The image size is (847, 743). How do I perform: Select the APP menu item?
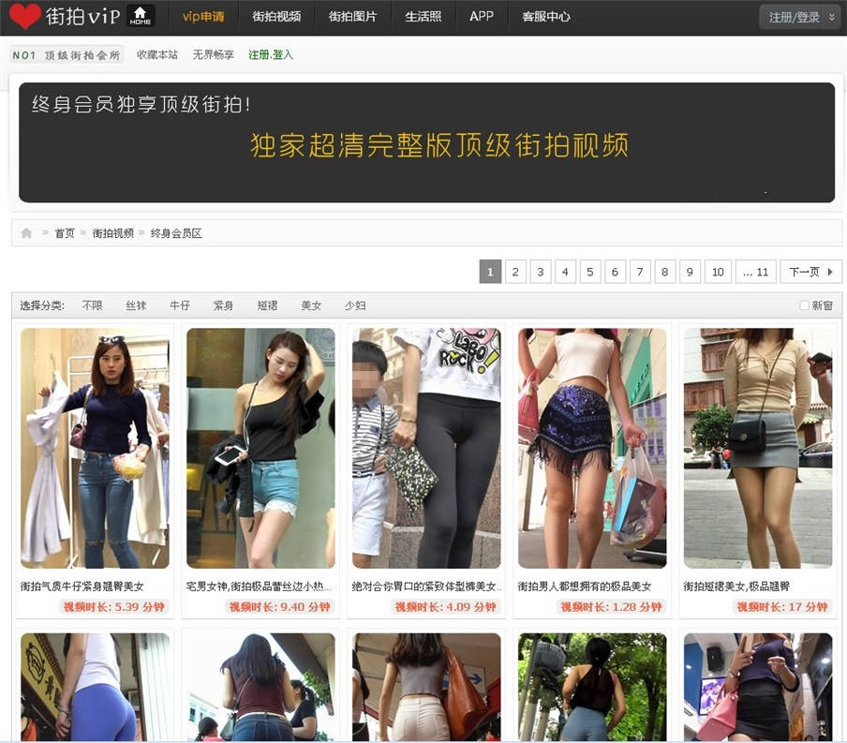coord(482,17)
